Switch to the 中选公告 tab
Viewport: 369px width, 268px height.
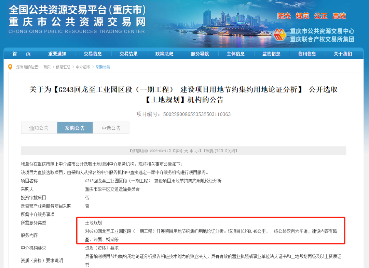(x=111, y=128)
